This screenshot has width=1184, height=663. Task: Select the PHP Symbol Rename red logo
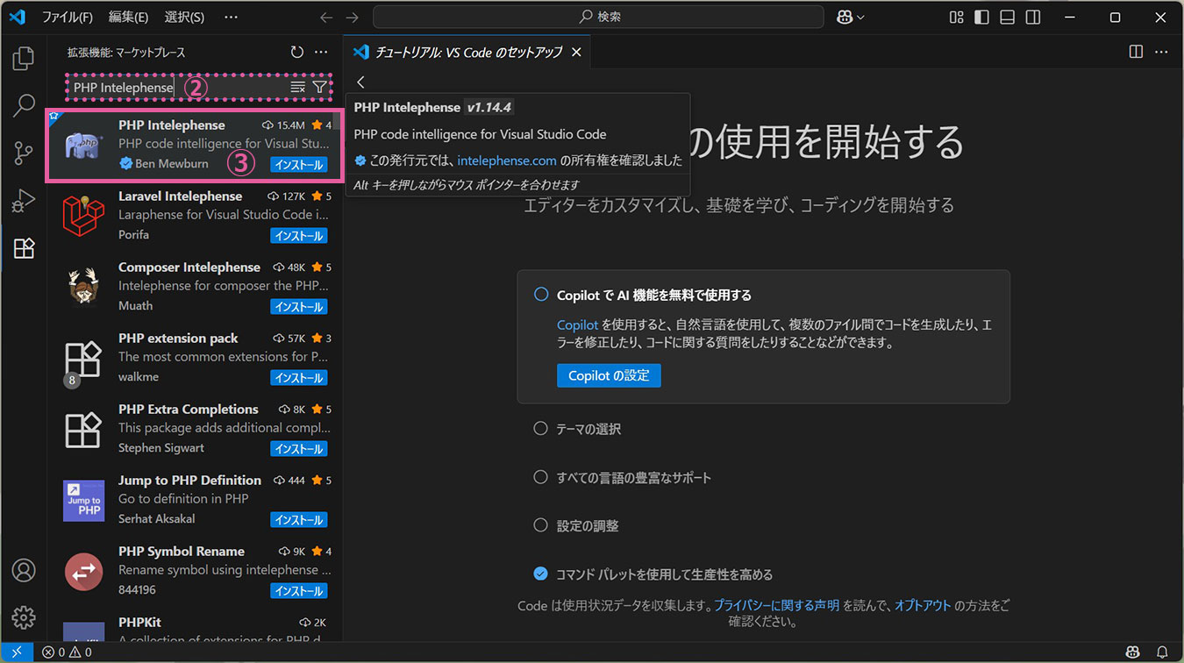(x=84, y=572)
